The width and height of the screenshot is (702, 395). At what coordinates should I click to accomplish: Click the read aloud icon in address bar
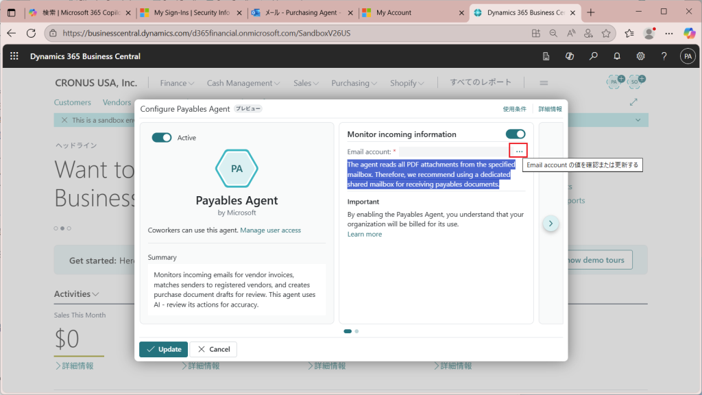pos(571,33)
